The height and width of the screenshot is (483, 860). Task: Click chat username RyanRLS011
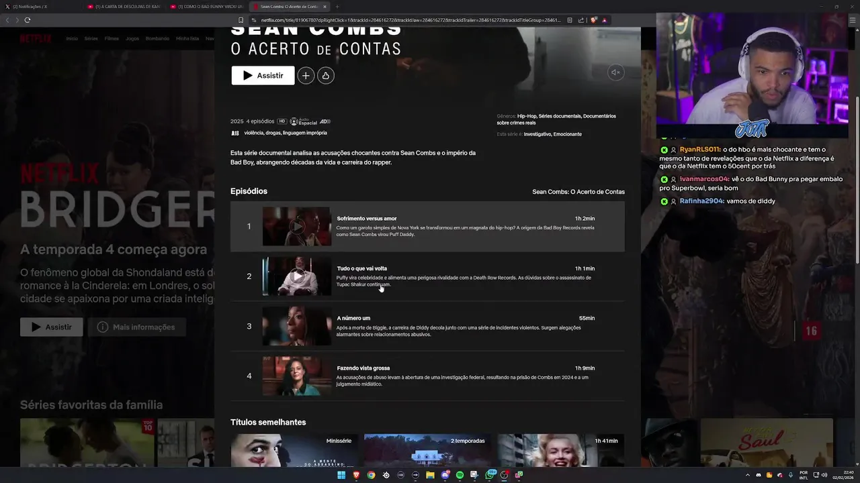pyautogui.click(x=699, y=150)
